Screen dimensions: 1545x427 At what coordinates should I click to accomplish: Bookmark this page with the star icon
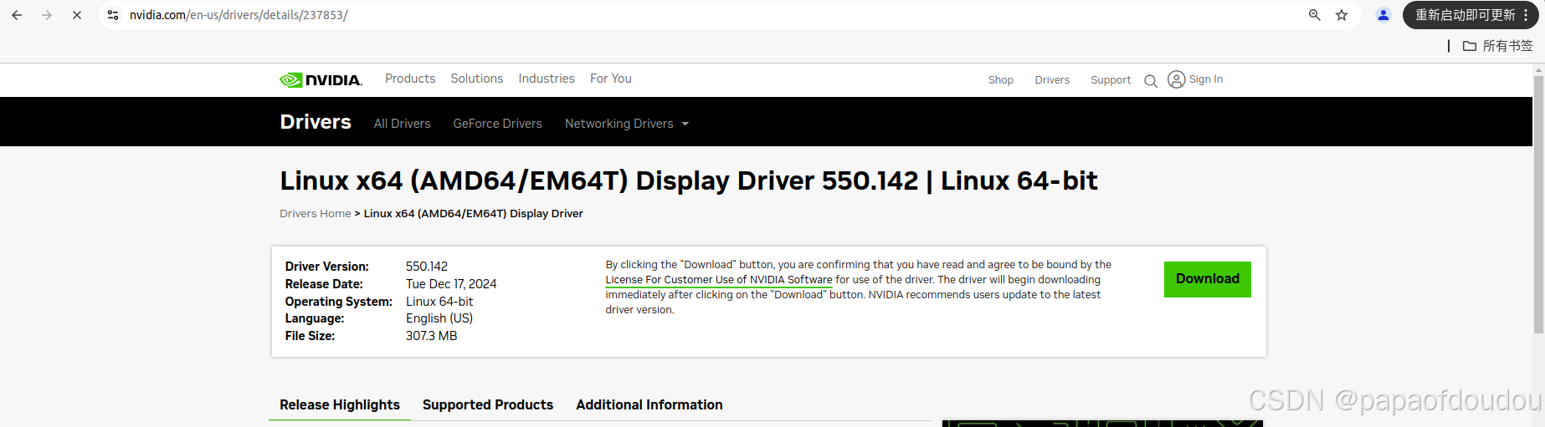[x=1342, y=15]
